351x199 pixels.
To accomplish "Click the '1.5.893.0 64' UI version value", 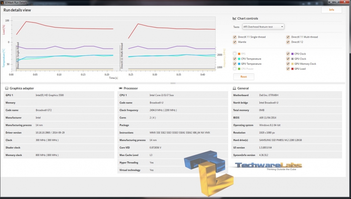I will 265,148.
